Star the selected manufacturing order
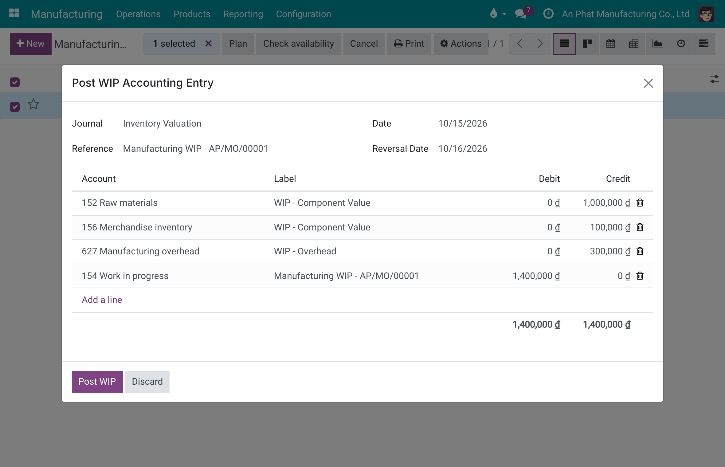Viewport: 725px width, 467px height. (x=33, y=104)
